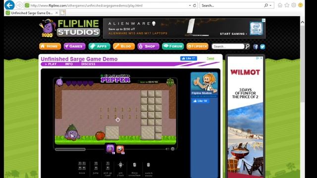Click the Flipline Studios logo
This screenshot has height=178, width=317.
69,28
